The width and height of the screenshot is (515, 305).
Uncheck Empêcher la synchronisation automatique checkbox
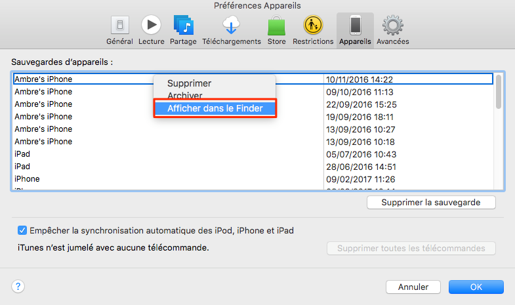click(22, 230)
